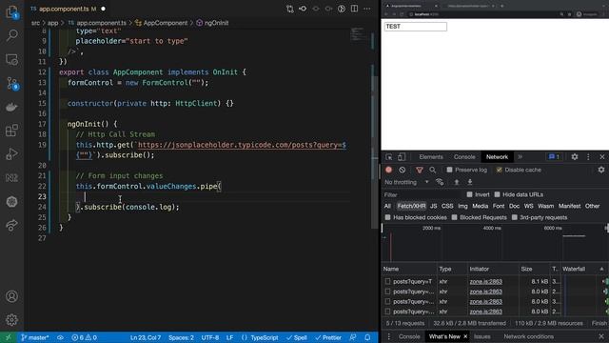The image size is (609, 343).
Task: Stop recording network log
Action: [389, 170]
